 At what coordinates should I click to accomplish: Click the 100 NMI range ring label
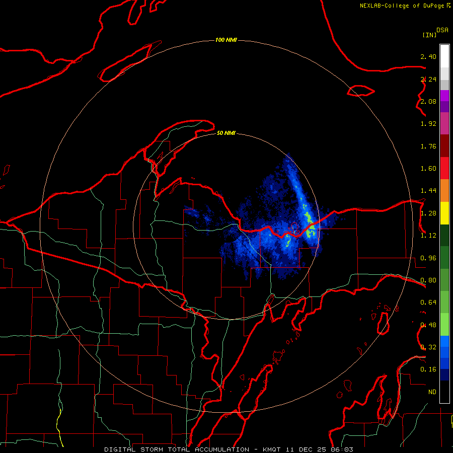[226, 40]
